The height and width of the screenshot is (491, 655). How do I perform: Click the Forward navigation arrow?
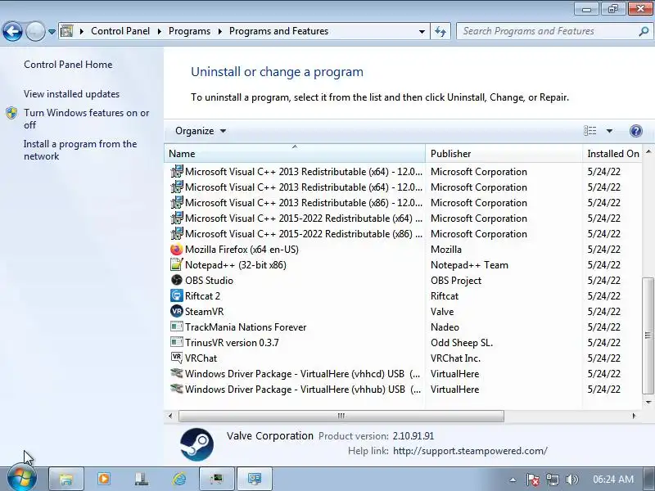pos(35,31)
